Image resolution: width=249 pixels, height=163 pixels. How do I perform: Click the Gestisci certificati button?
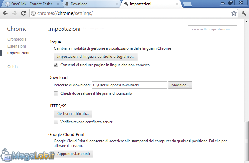[x=73, y=114]
